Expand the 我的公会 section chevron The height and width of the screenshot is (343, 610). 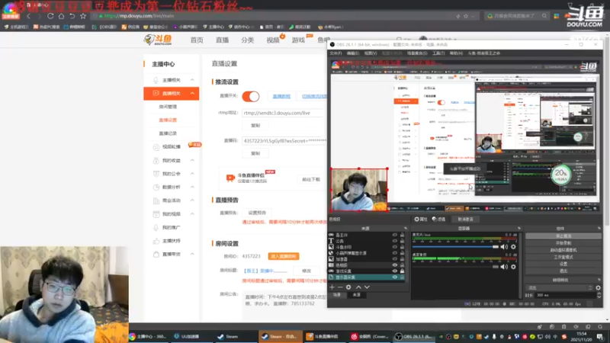192,174
